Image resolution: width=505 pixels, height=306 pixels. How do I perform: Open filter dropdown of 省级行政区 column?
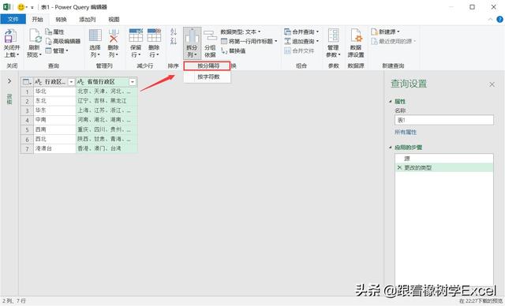[133, 82]
